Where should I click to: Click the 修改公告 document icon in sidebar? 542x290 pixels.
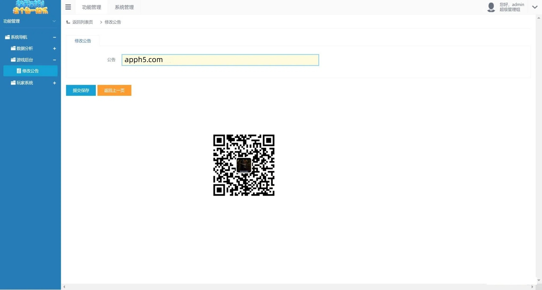click(x=19, y=71)
